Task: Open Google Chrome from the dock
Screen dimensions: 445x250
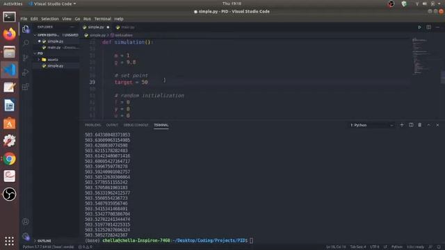Action: 9,159
